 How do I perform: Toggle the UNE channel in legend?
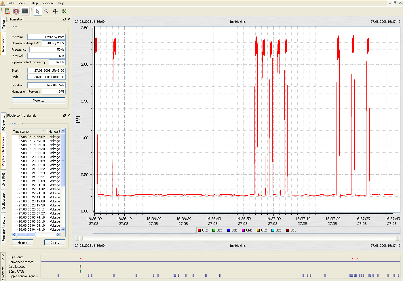click(247, 230)
